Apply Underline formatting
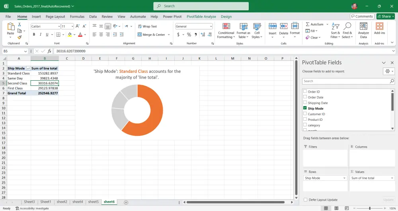 point(47,35)
